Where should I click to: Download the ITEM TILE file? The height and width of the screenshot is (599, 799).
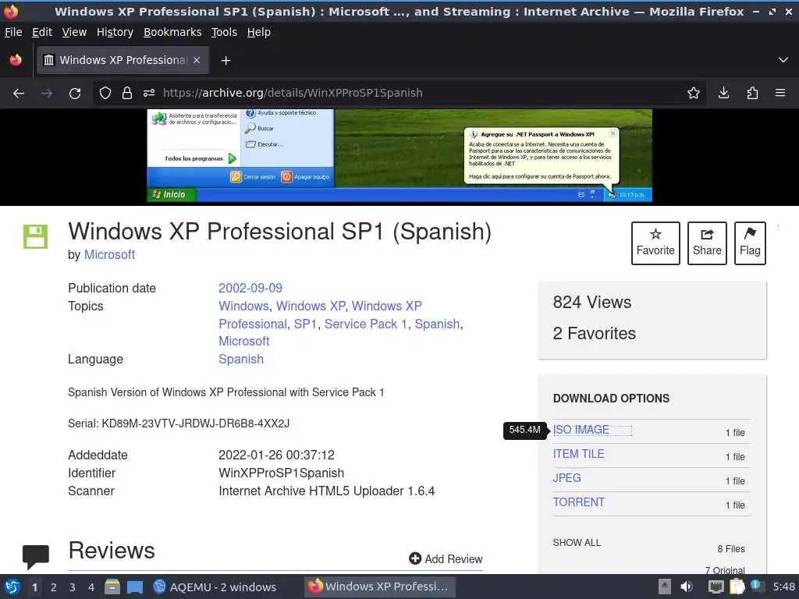pyautogui.click(x=578, y=454)
